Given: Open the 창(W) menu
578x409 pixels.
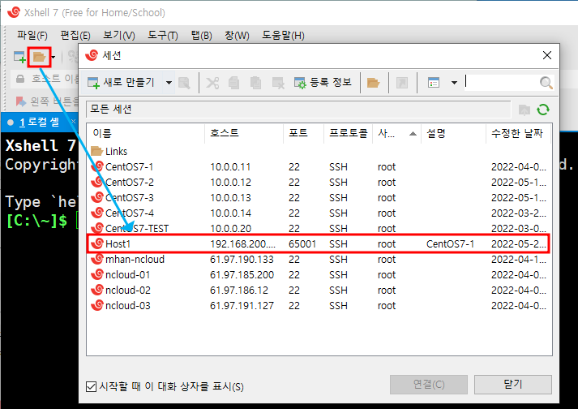Looking at the screenshot, I should coord(237,36).
